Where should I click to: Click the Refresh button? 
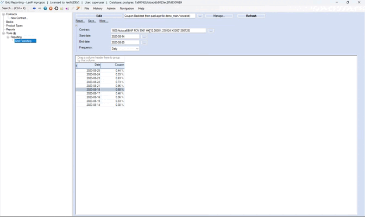click(x=251, y=16)
